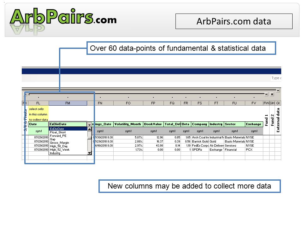Select column header FO
This screenshot has height=227, width=303.
point(128,103)
